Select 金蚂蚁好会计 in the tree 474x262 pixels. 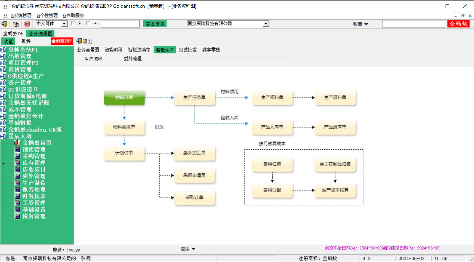click(26, 116)
